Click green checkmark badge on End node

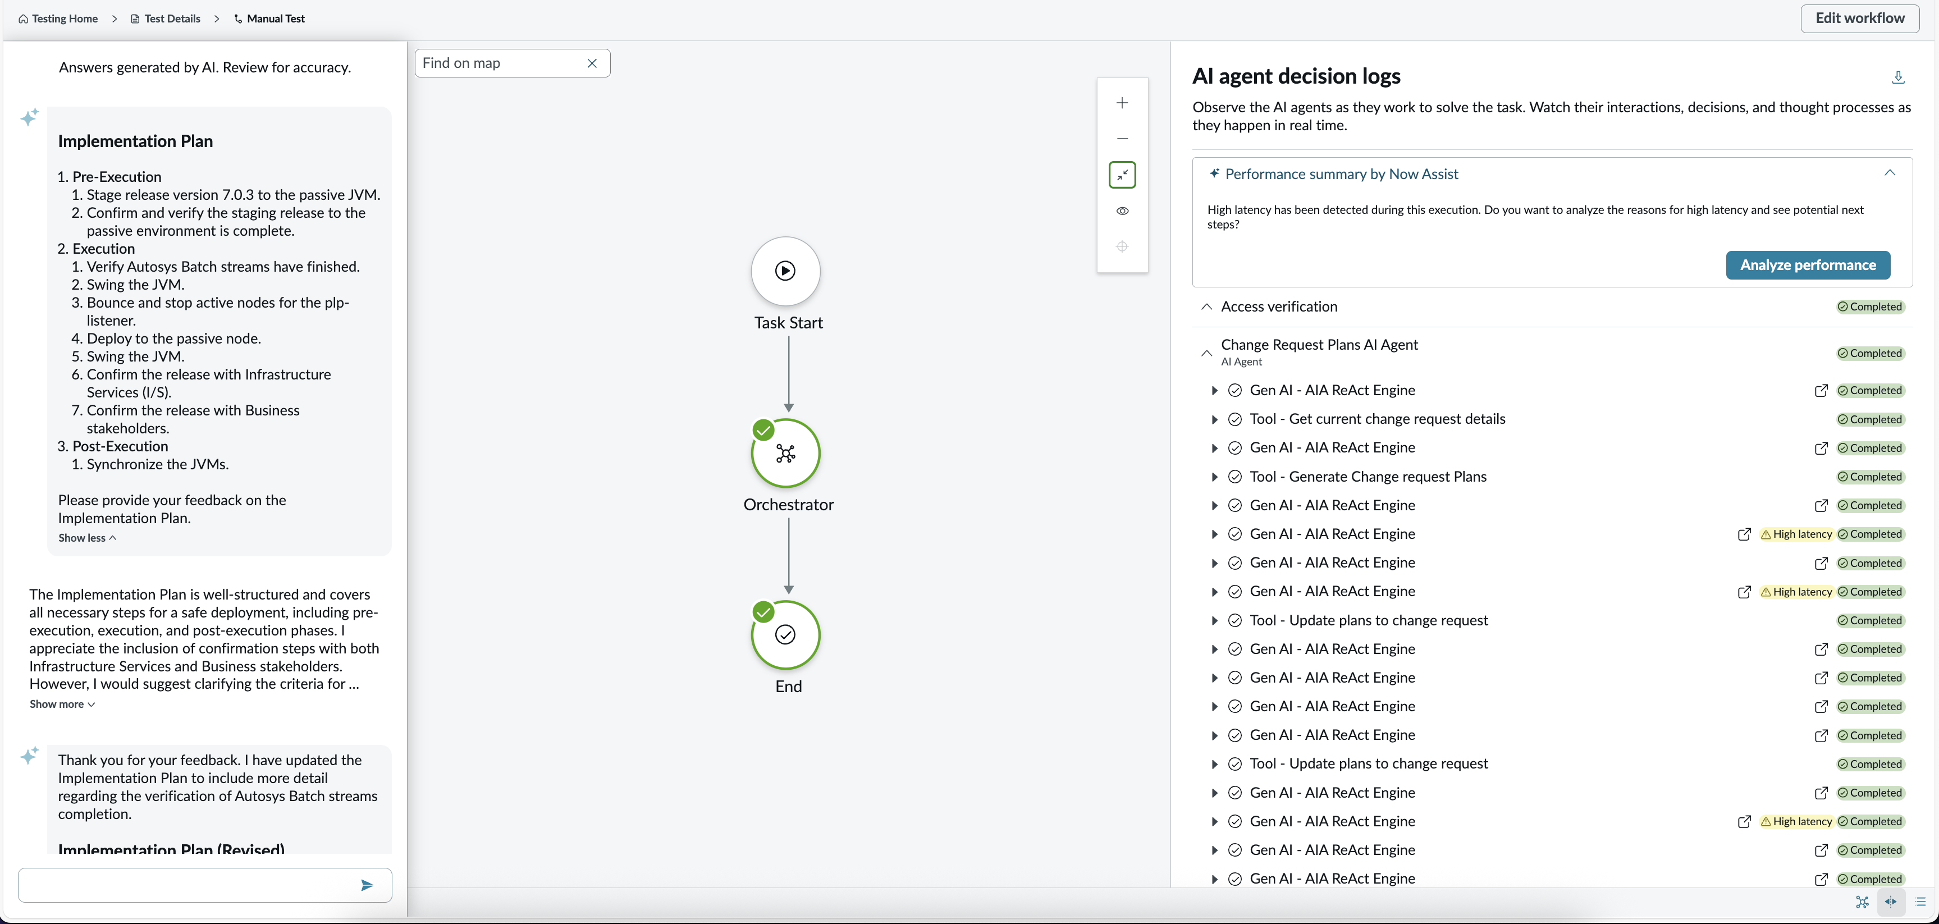pos(763,612)
